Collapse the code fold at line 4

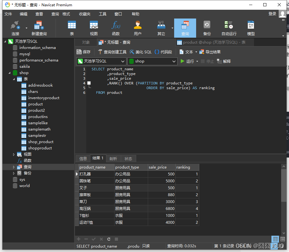pyautogui.click(x=89, y=83)
